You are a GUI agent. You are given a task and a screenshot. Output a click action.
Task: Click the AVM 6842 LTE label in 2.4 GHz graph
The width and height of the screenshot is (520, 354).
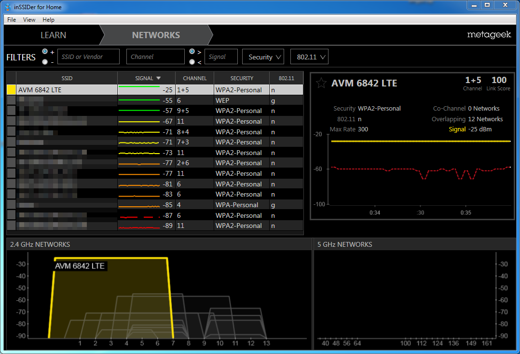coord(80,266)
